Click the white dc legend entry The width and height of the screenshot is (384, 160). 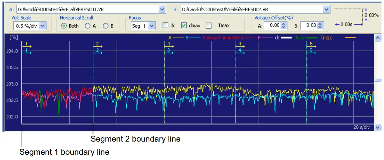pyautogui.click(x=283, y=38)
